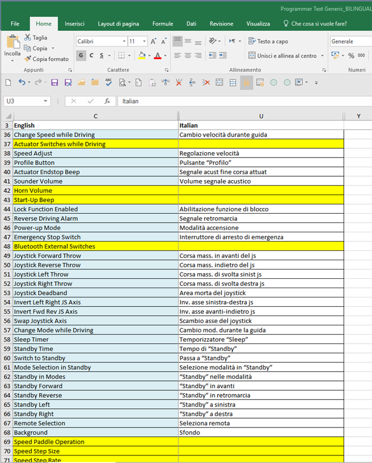Click Testo a capo wrap text

click(x=269, y=41)
